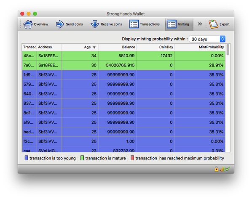Click the Sa18FEE... address in row 48c...

[x=49, y=56]
